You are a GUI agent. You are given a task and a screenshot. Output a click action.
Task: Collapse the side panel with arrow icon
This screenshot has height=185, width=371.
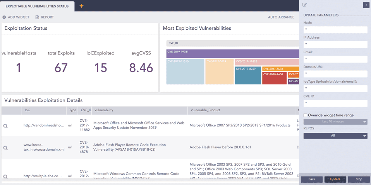[x=366, y=5]
